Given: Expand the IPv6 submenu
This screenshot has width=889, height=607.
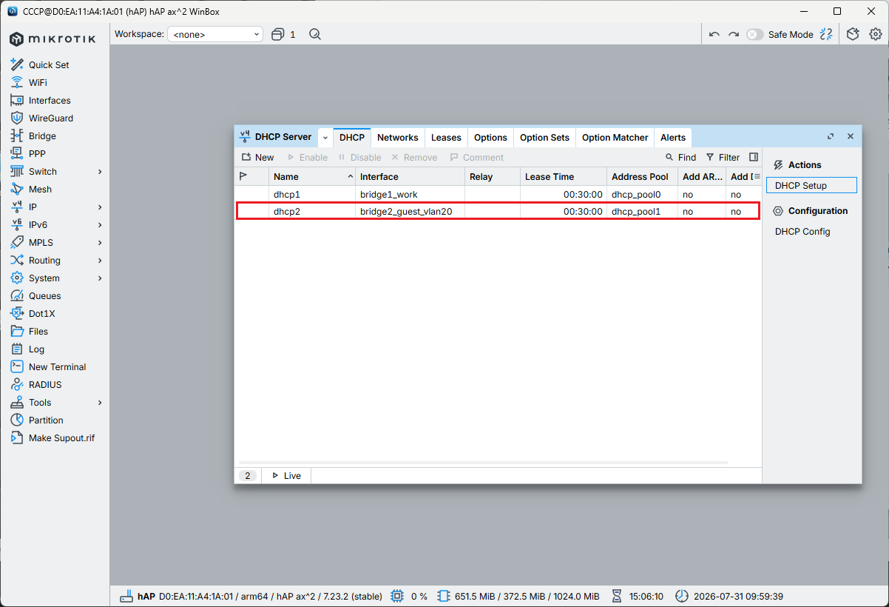Looking at the screenshot, I should [x=100, y=224].
